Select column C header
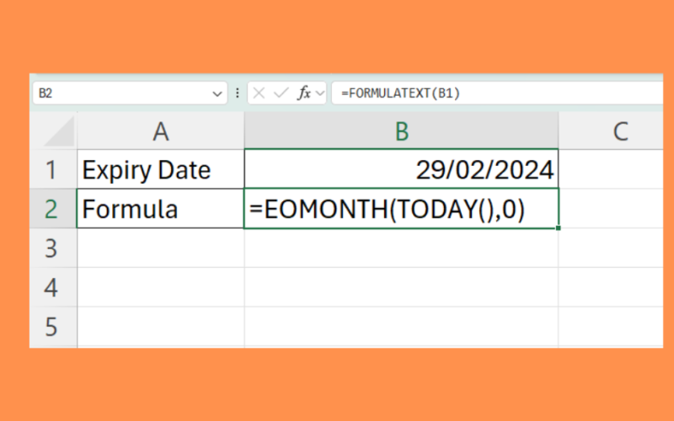This screenshot has width=674, height=421. 619,131
